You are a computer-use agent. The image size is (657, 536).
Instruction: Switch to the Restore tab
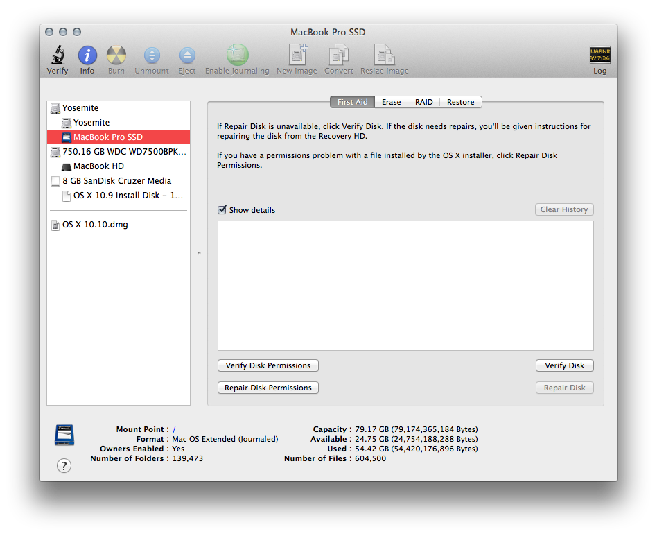tap(460, 102)
